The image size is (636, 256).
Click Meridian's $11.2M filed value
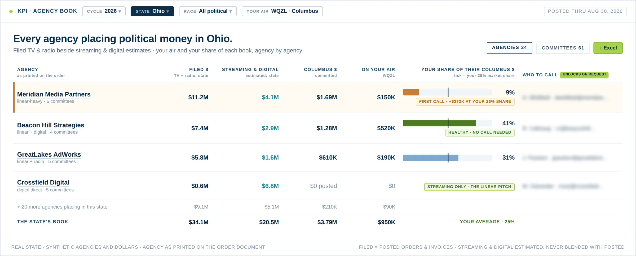click(198, 97)
